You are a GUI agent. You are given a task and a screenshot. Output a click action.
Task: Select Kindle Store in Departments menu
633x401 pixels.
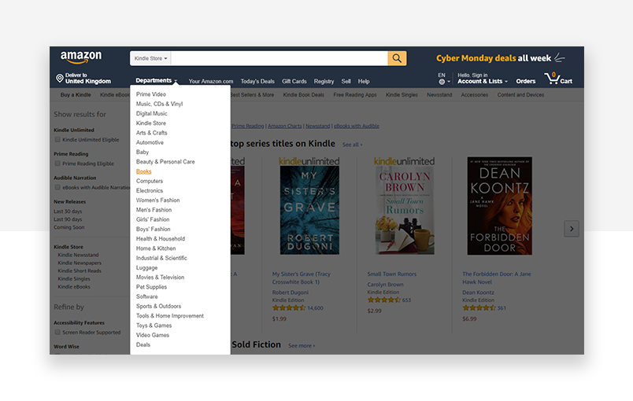(151, 123)
